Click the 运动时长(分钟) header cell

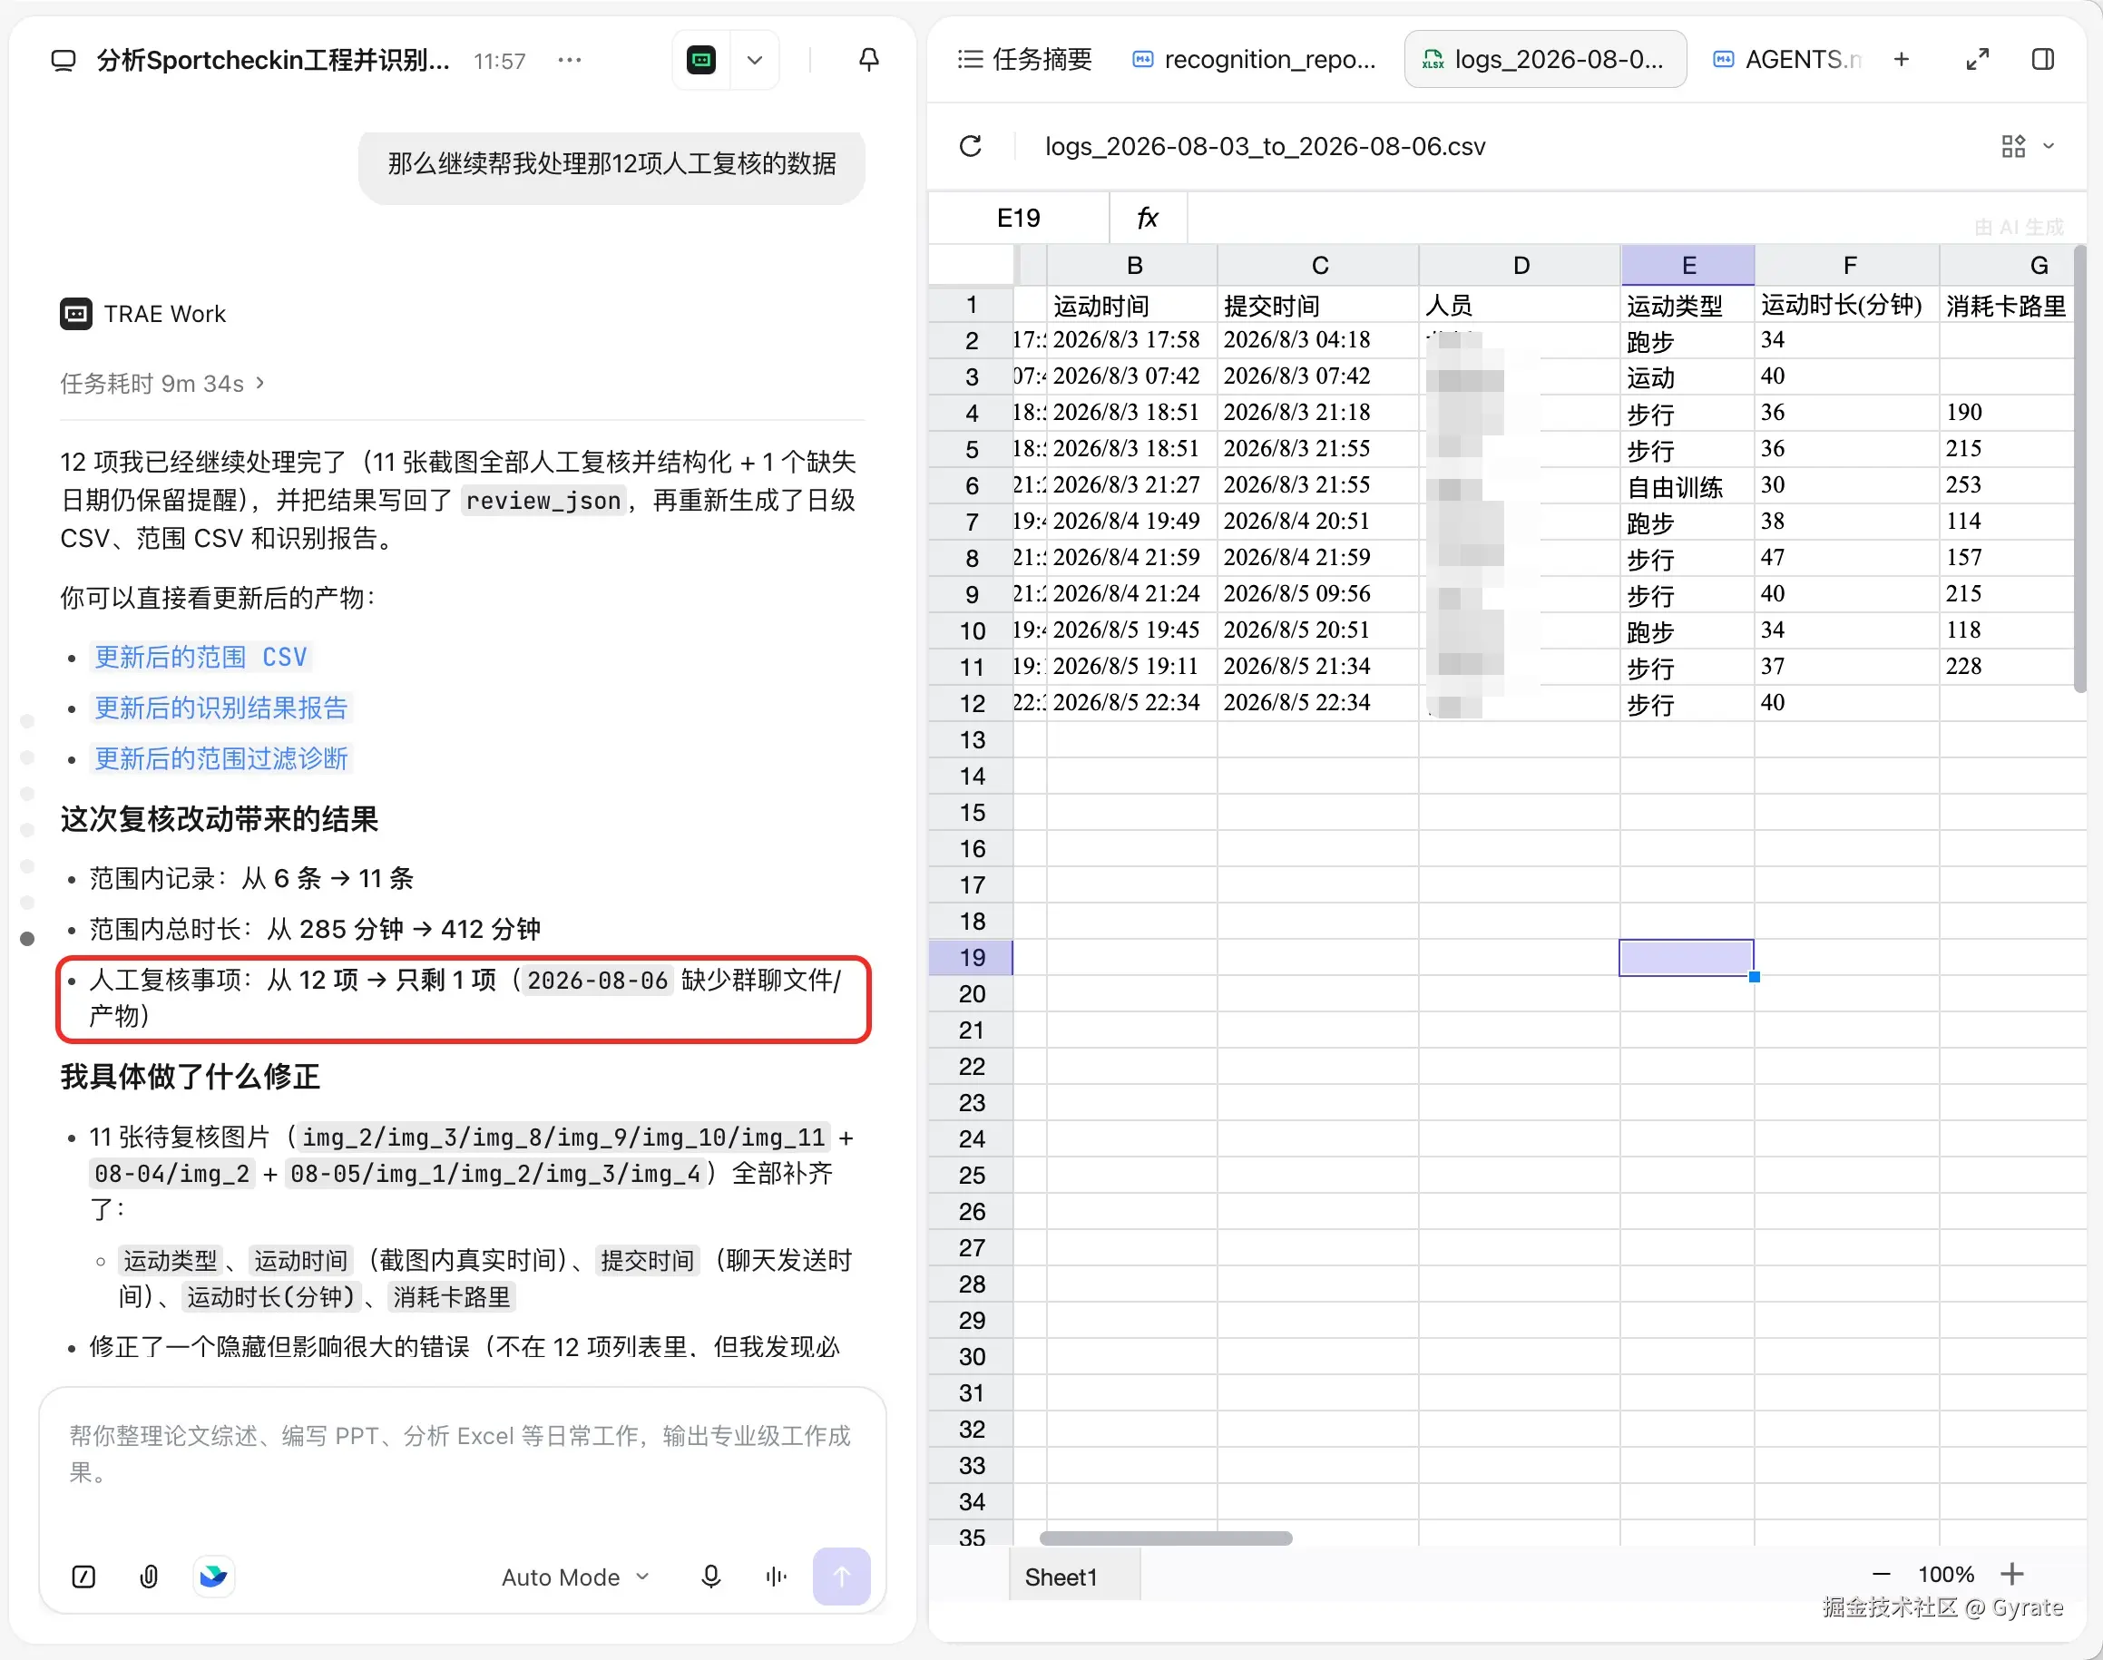coord(1847,305)
